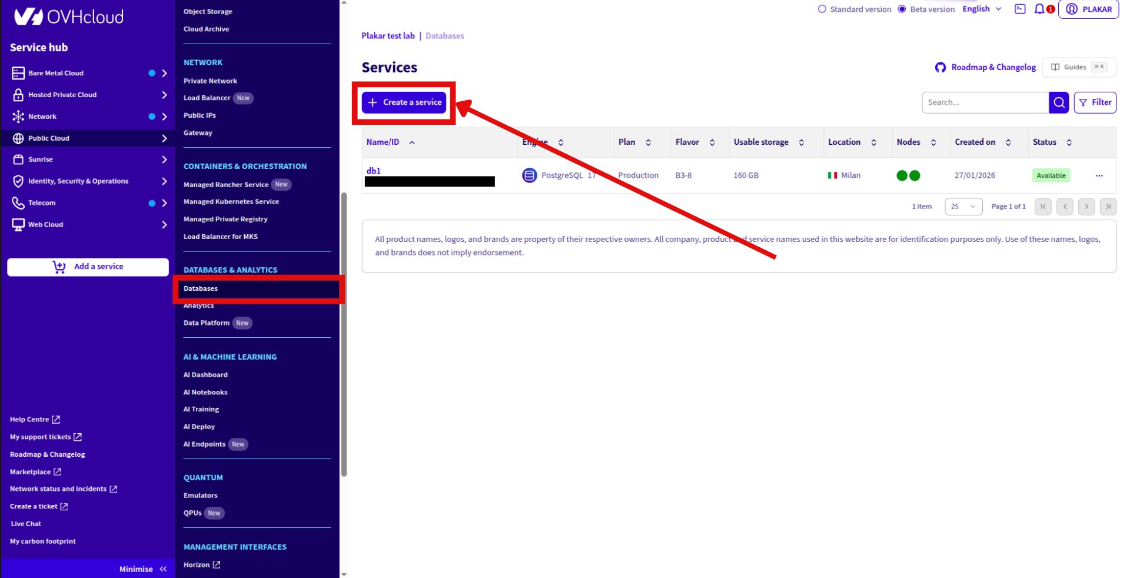Go to the next page arrow
Viewport: 1130px width, 578px height.
click(x=1086, y=207)
